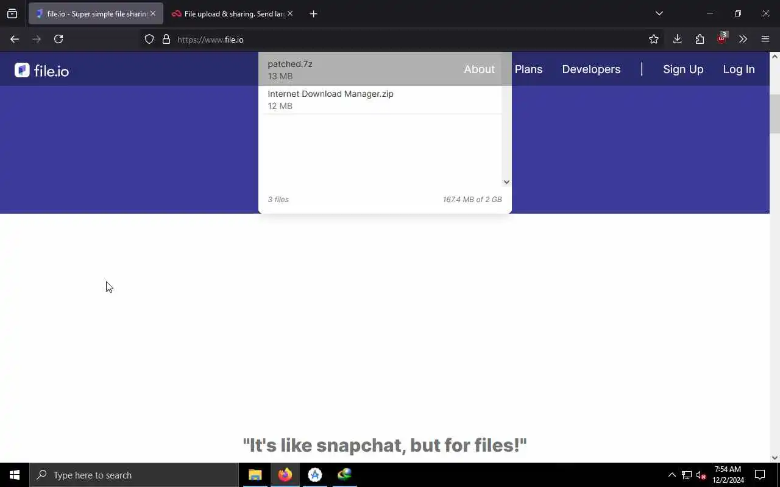
Task: Open the Firefox View icon
Action: tap(12, 13)
